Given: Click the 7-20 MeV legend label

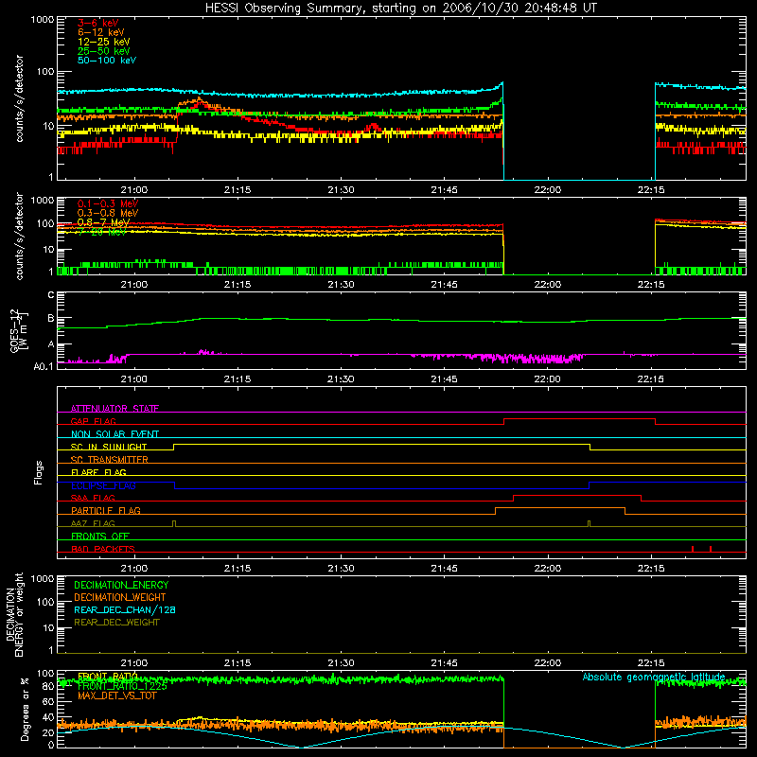Looking at the screenshot, I should tap(102, 232).
